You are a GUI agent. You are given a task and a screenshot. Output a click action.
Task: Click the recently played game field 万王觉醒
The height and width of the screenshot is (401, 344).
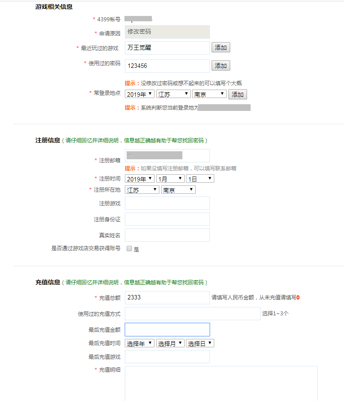[167, 47]
